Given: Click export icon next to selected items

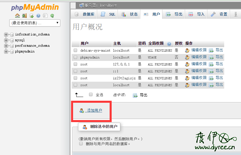Looking at the screenshot, I should 135,96.
